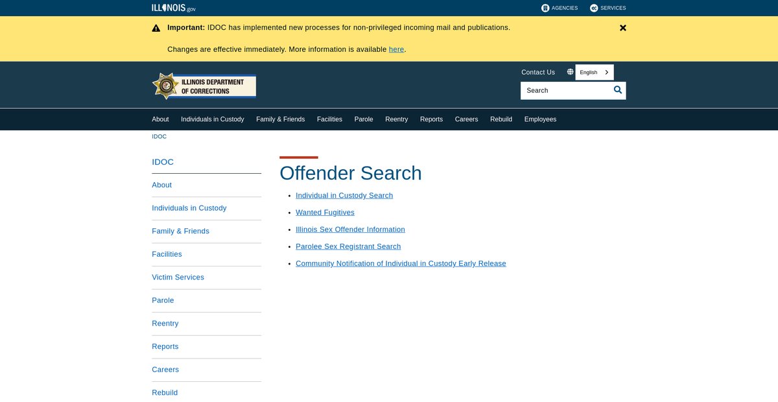Open the Parole navigation menu
This screenshot has width=778, height=402.
[x=364, y=119]
